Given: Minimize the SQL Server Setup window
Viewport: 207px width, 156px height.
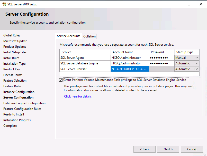Looking at the screenshot, I should click(x=177, y=4).
